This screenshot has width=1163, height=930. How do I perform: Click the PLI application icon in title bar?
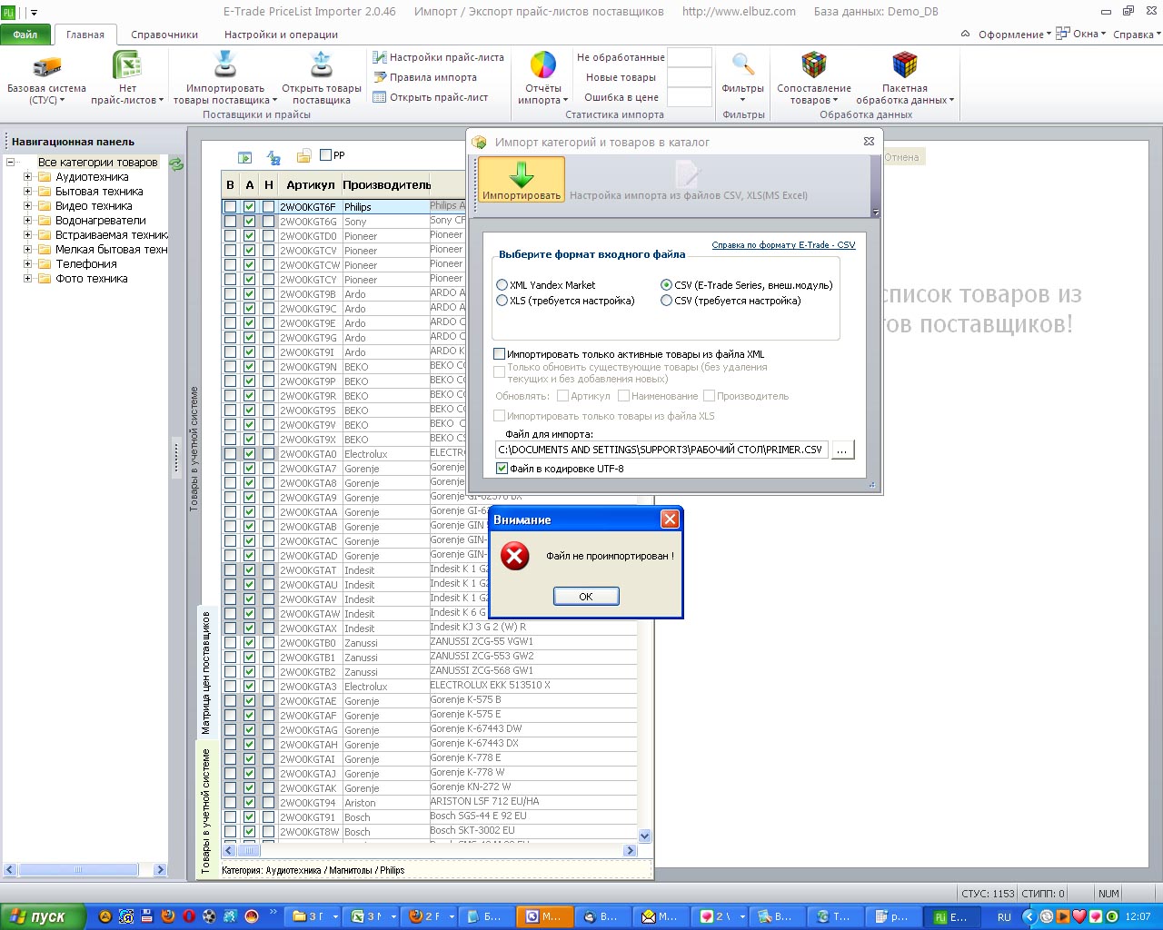click(x=9, y=12)
